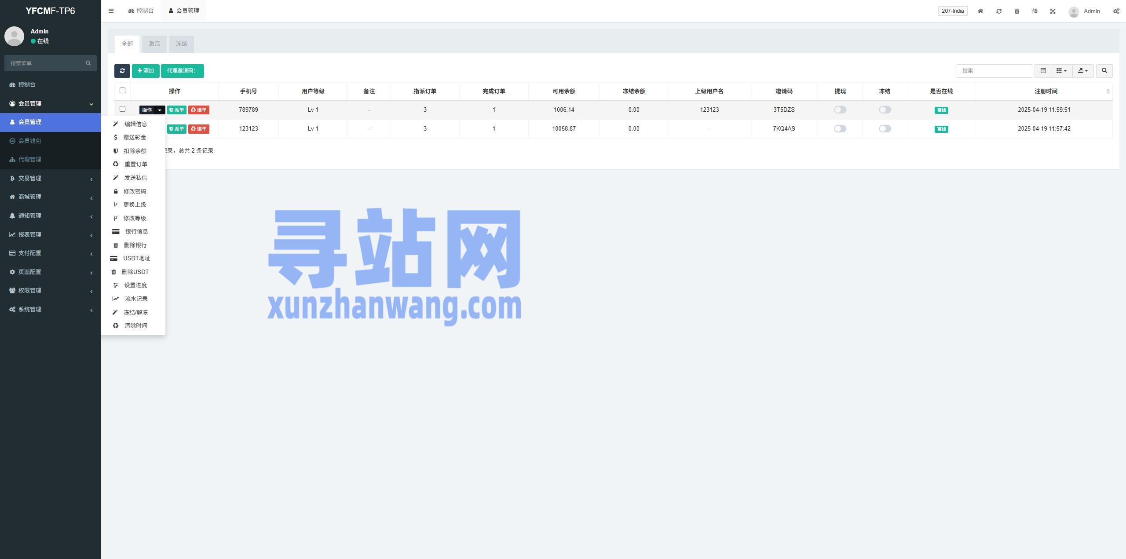The image size is (1126, 559).
Task: Switch to the 控制台 top tab
Action: pyautogui.click(x=141, y=11)
